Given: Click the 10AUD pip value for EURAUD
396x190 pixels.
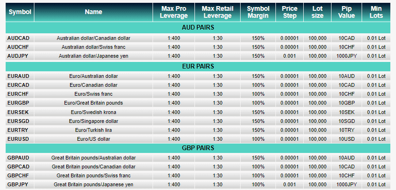Looking at the screenshot, I should [x=347, y=76].
